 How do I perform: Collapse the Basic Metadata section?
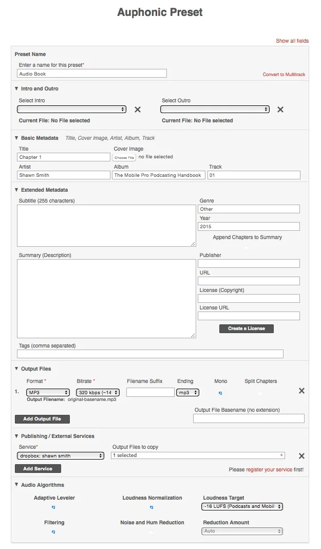click(16, 138)
